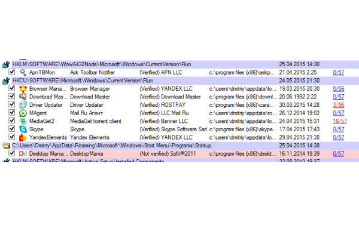Screen dimensions: 359x241
Task: Open the 3/56 detection link for Driver Updater
Action: 339,105
